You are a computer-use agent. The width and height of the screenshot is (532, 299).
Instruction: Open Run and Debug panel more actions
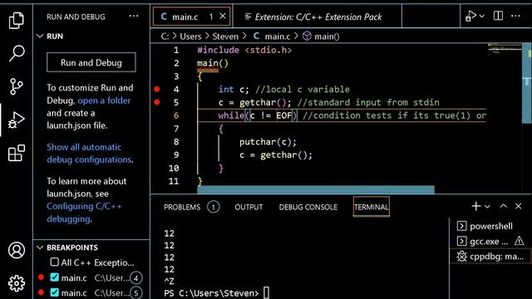click(x=134, y=17)
